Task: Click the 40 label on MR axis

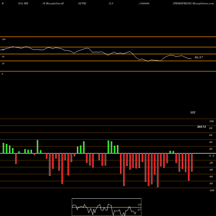Action: click(x=211, y=142)
